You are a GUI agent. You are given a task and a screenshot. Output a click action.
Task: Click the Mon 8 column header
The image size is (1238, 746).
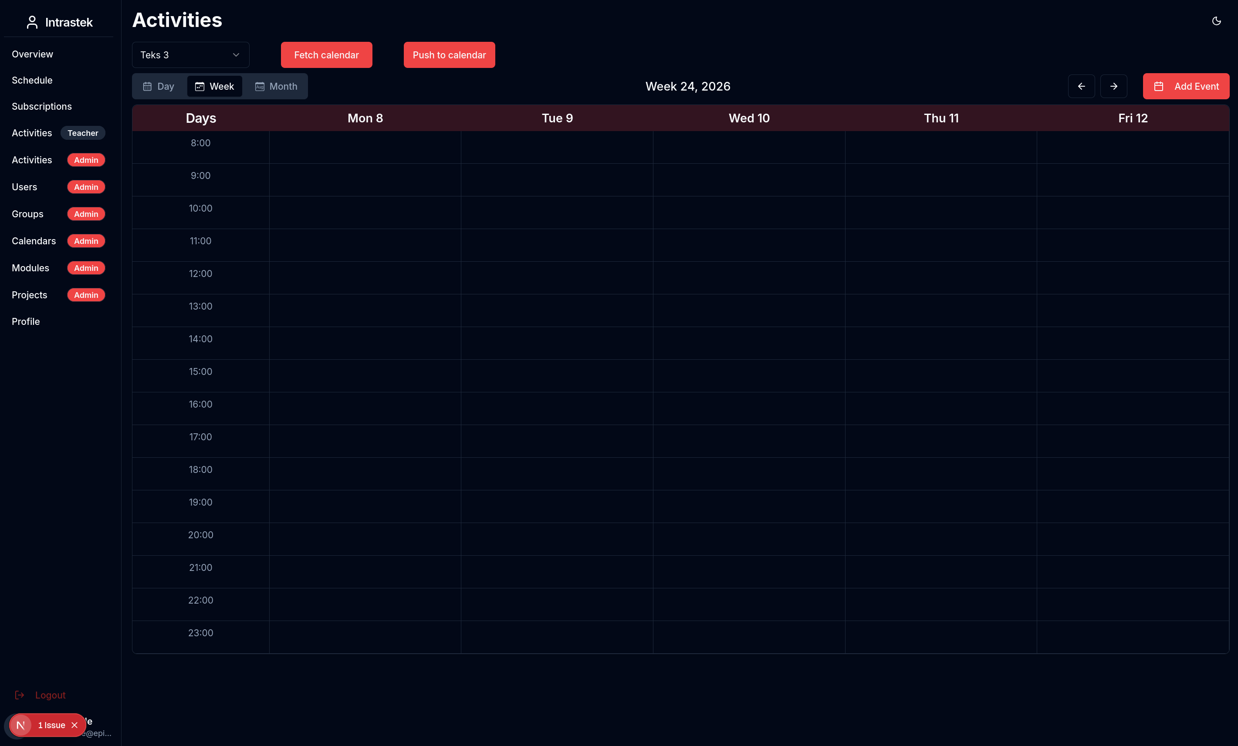(x=365, y=118)
